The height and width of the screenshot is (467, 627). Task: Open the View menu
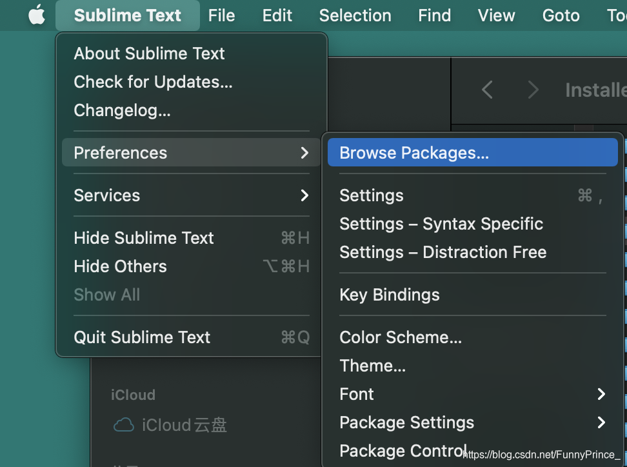(496, 15)
